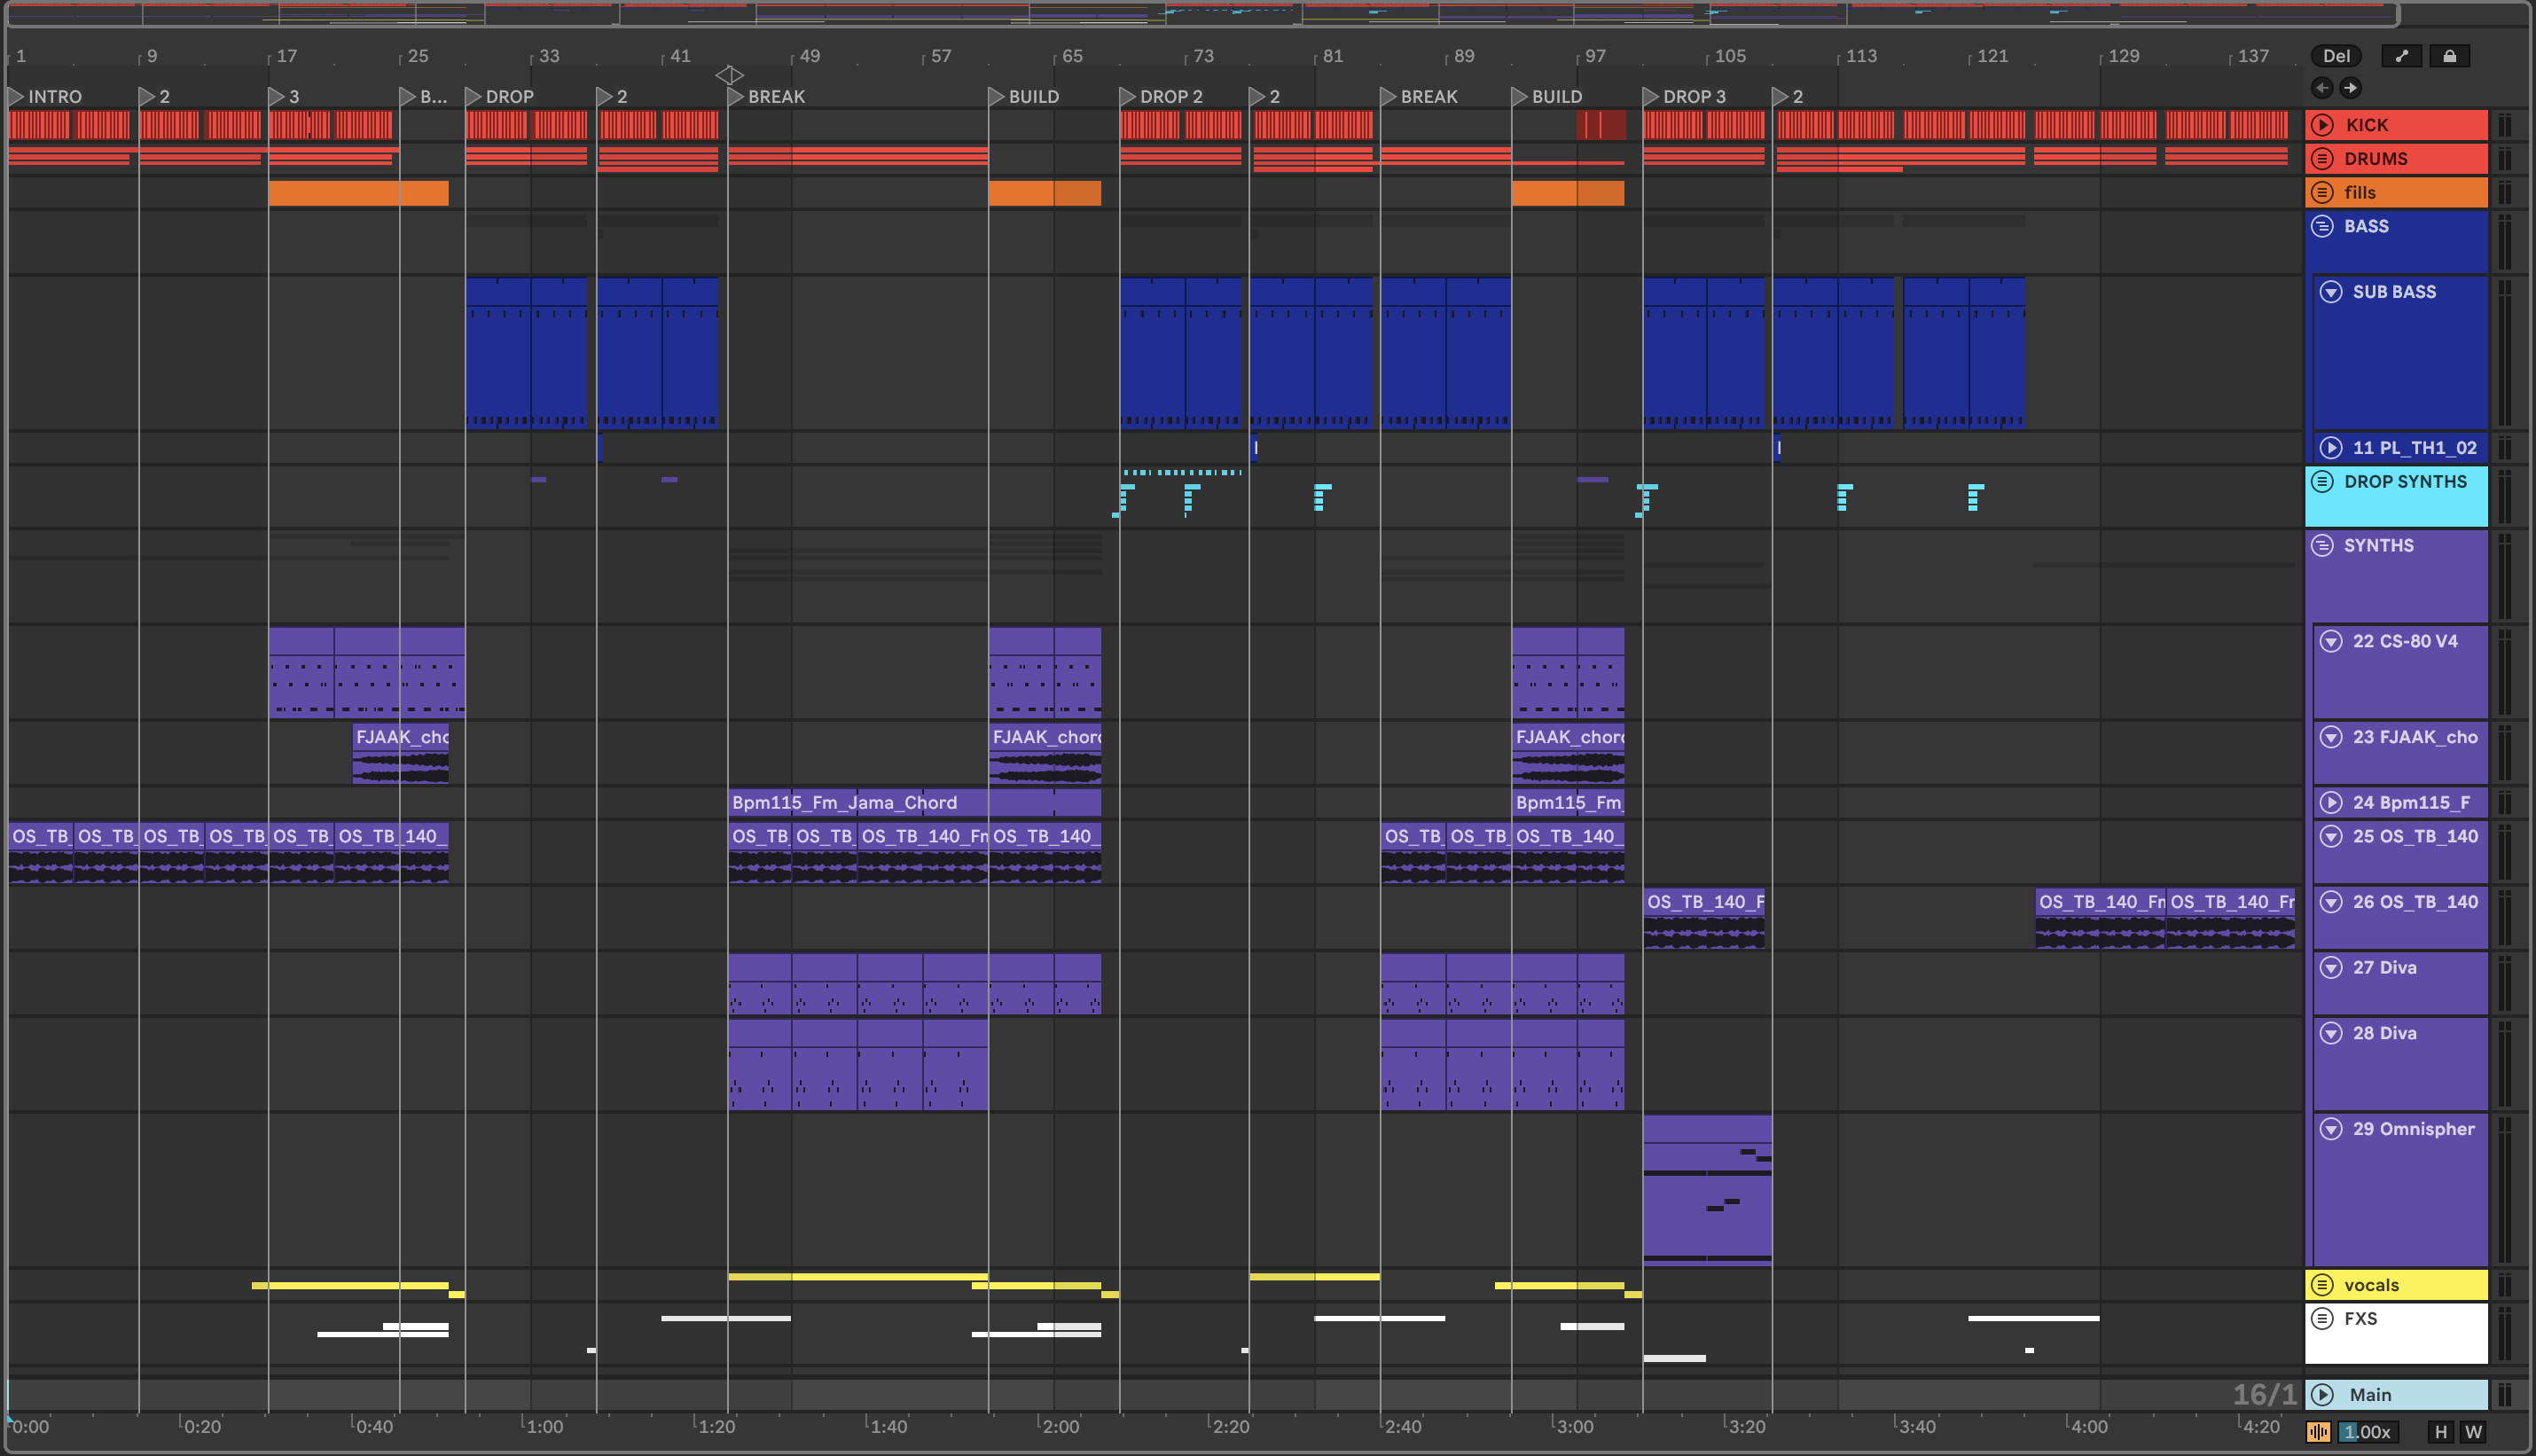
Task: Select the 27 Diva track name
Action: (2384, 968)
